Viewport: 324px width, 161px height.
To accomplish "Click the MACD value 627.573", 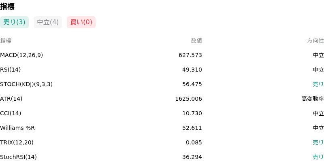I will 190,55.
